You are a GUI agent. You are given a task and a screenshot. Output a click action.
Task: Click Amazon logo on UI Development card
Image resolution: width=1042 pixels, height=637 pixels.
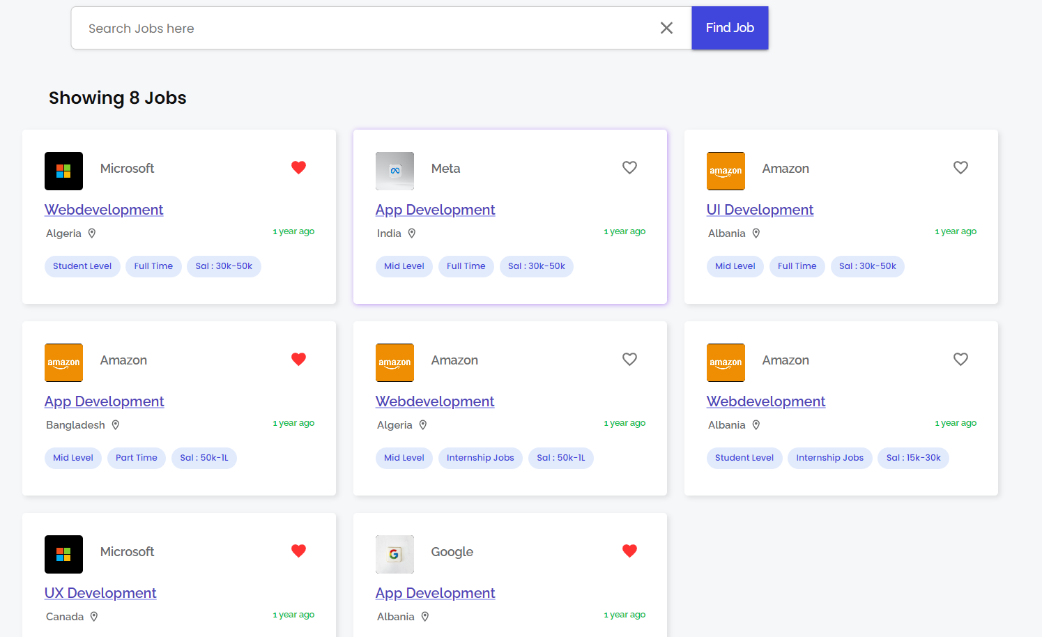tap(726, 171)
